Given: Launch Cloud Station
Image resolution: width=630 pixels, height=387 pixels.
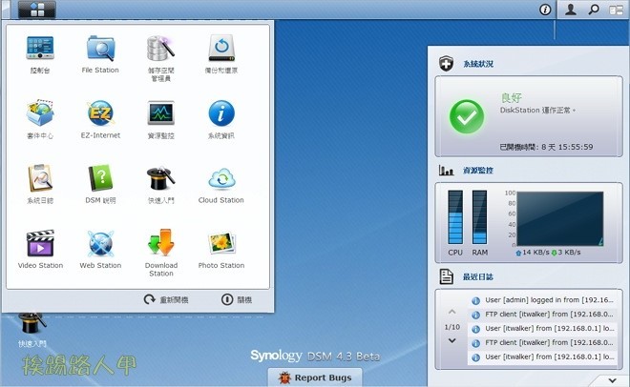Looking at the screenshot, I should tap(220, 180).
